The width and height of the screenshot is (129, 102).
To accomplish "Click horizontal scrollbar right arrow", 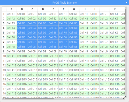I will (x=124, y=99).
